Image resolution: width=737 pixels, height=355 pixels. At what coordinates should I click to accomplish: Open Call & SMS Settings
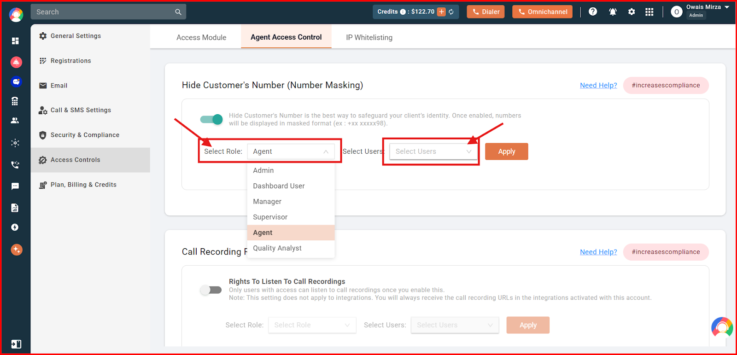(90, 110)
